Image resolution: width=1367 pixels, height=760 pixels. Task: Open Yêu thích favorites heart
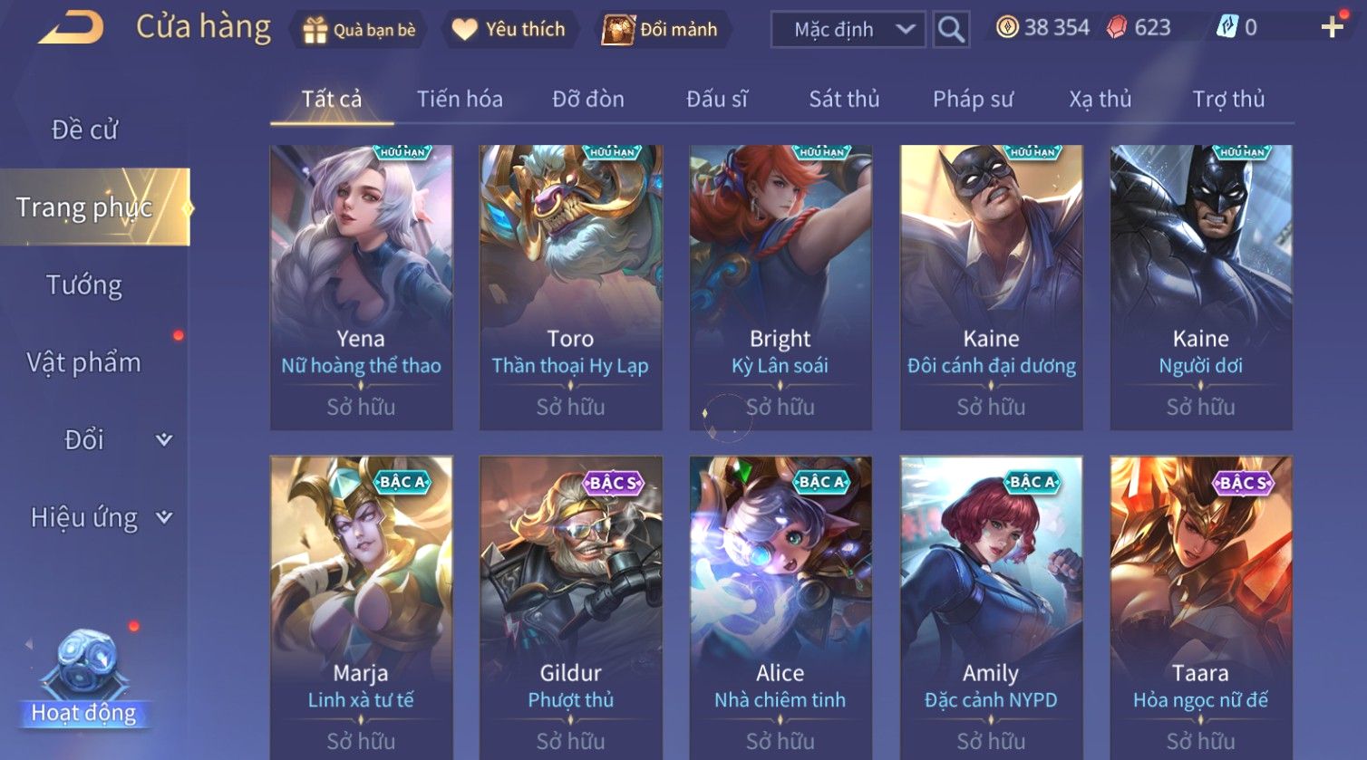click(464, 30)
